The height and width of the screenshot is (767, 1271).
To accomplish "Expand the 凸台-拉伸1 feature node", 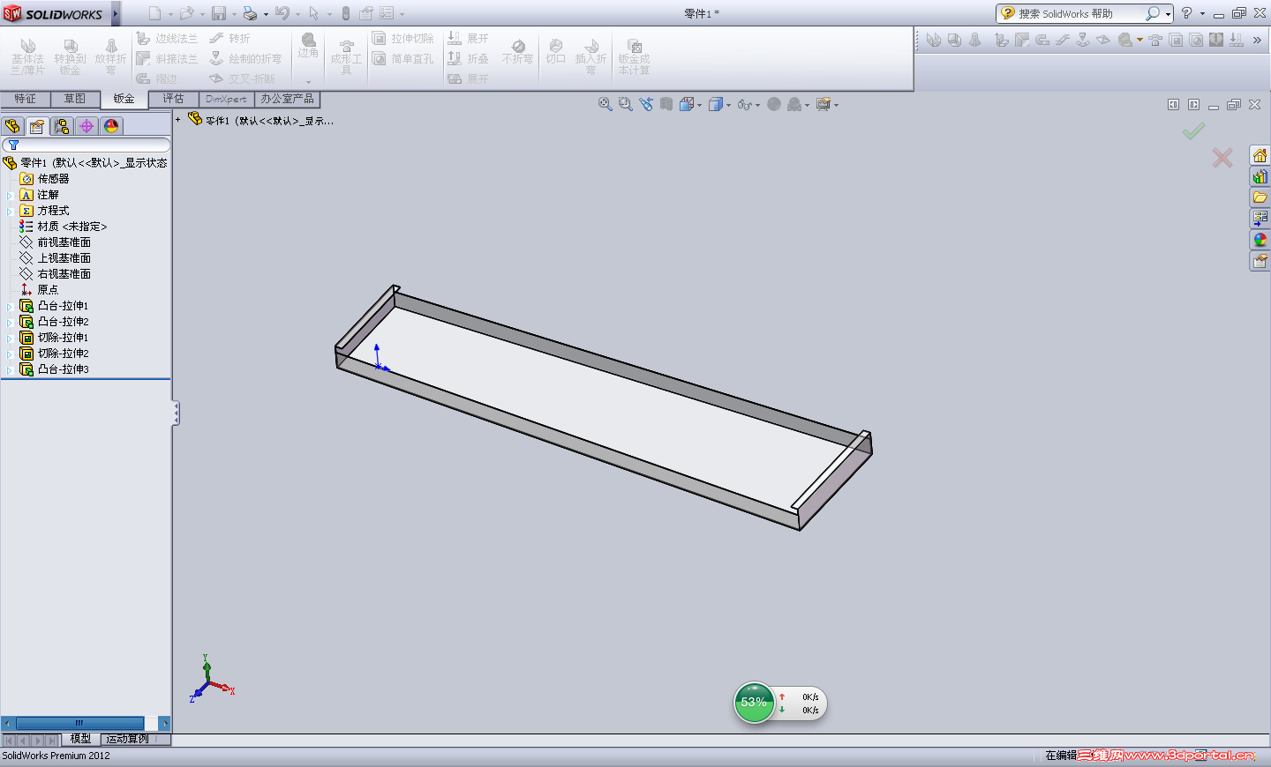I will pos(10,306).
